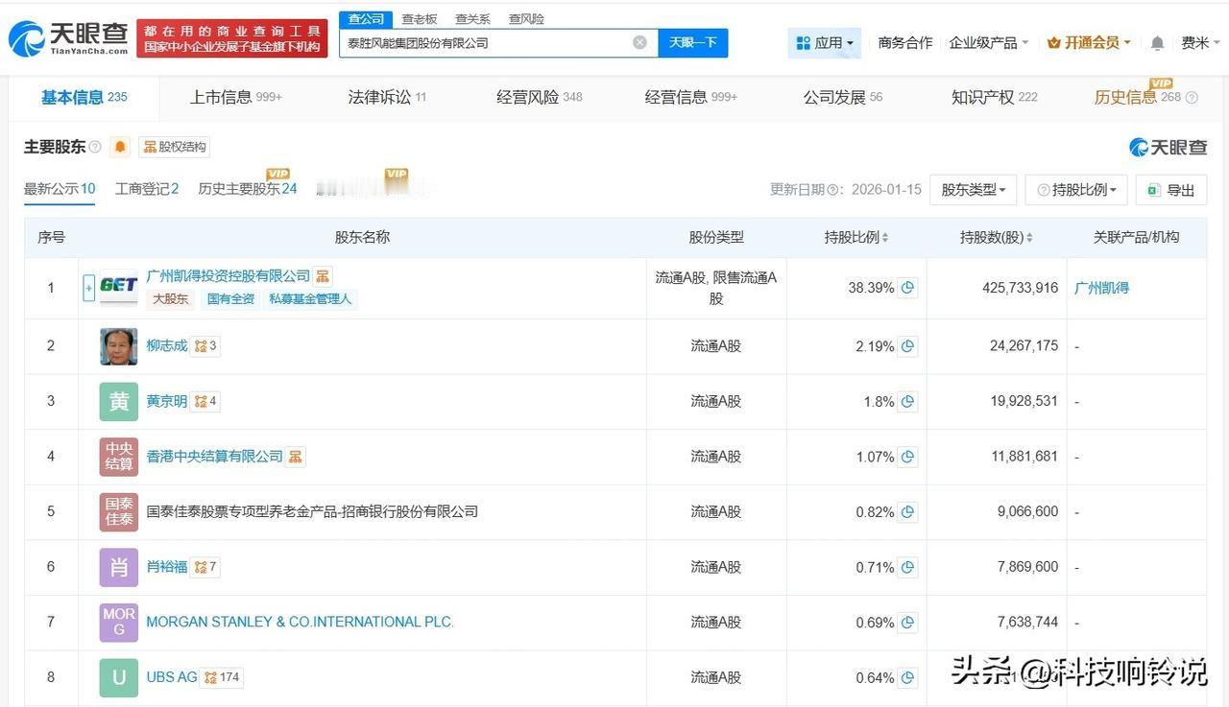Image resolution: width=1229 pixels, height=707 pixels.
Task: Open the 费米 user account menu
Action: pos(1201,43)
